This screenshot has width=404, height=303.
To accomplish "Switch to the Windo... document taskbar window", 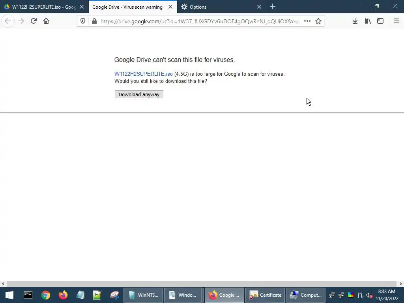I will (x=183, y=295).
